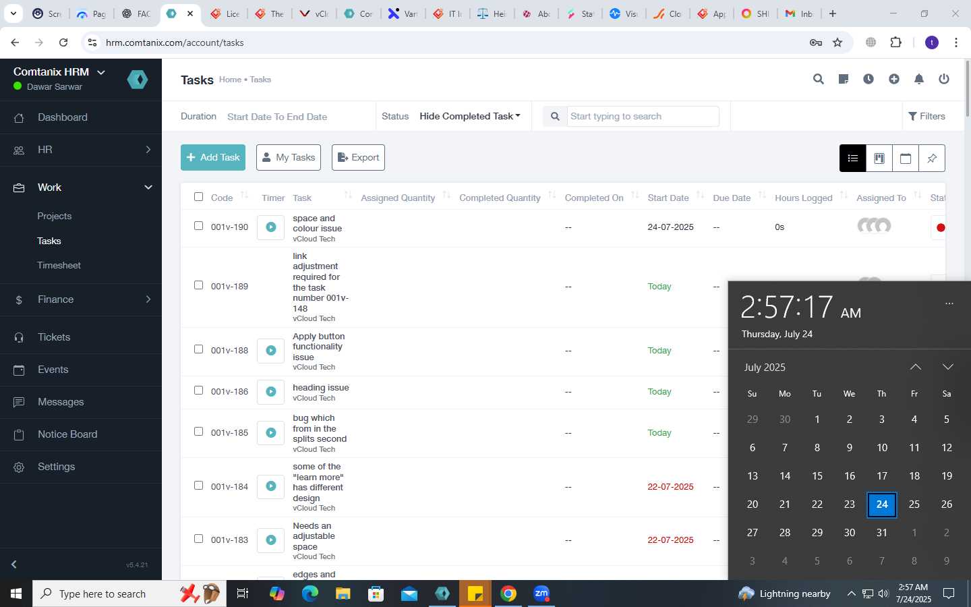Viewport: 971px width, 607px height.
Task: Click the red status dot on task 001v-190
Action: tap(941, 228)
